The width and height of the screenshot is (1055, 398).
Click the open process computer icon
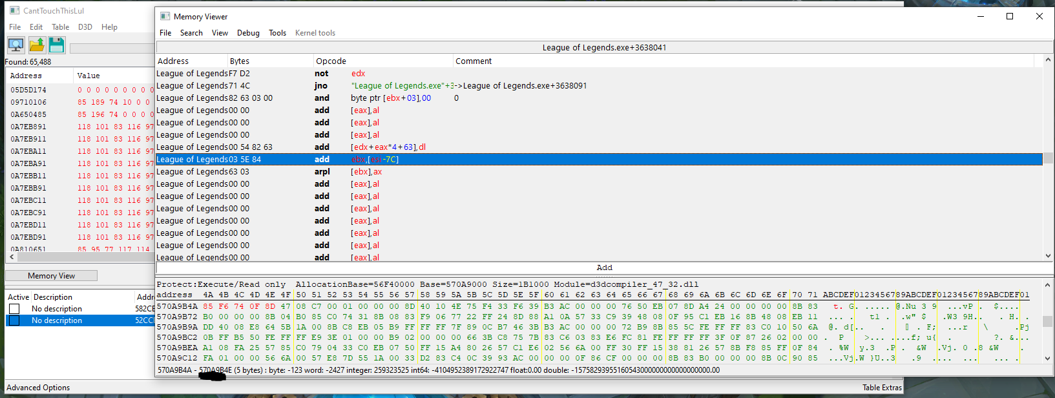click(16, 45)
